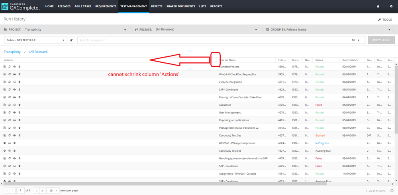The image size is (398, 195).
Task: Follow the Transplicity breadcrumb link
Action: [x=12, y=52]
